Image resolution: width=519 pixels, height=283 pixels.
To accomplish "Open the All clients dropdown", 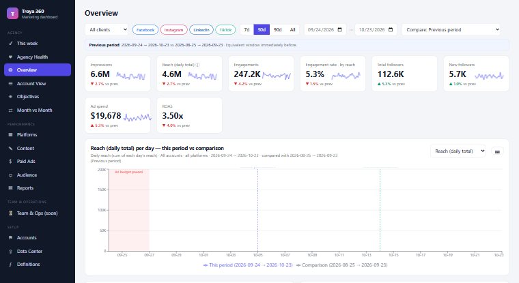I will coord(107,30).
